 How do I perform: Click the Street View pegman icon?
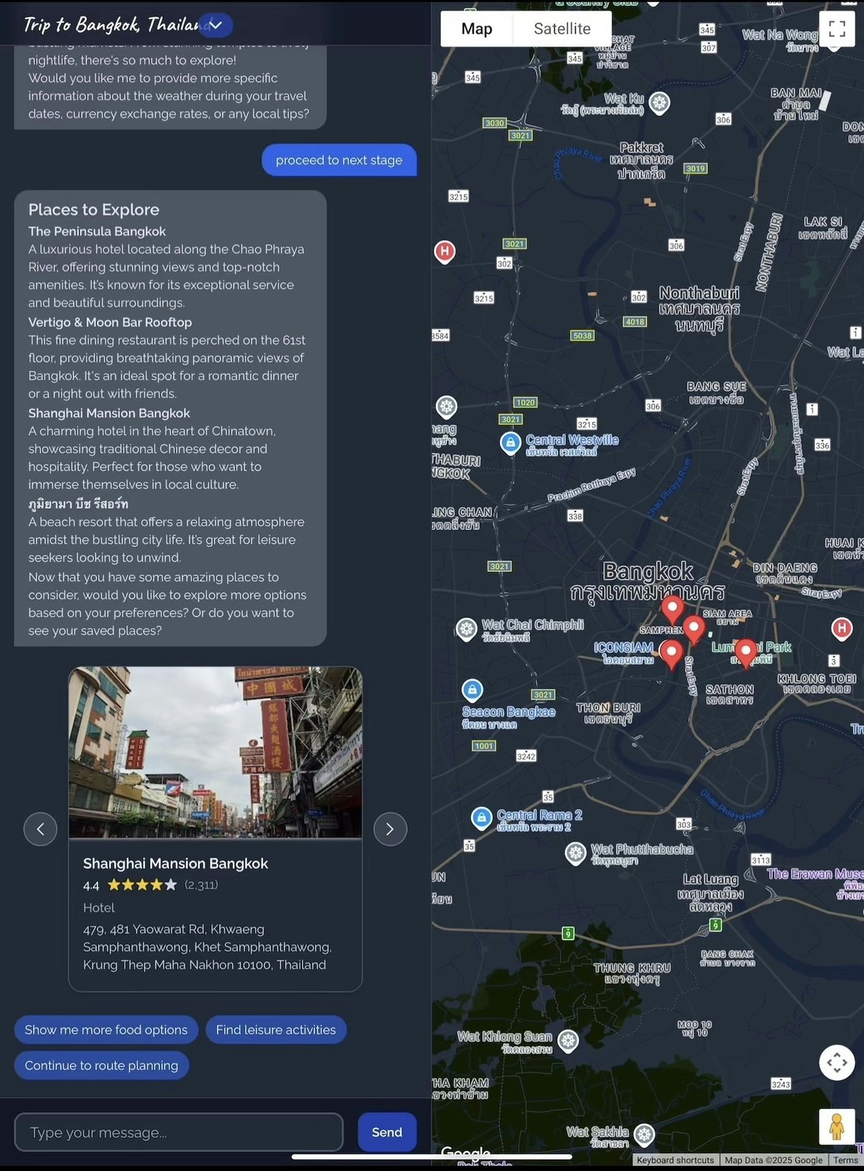pos(837,1126)
